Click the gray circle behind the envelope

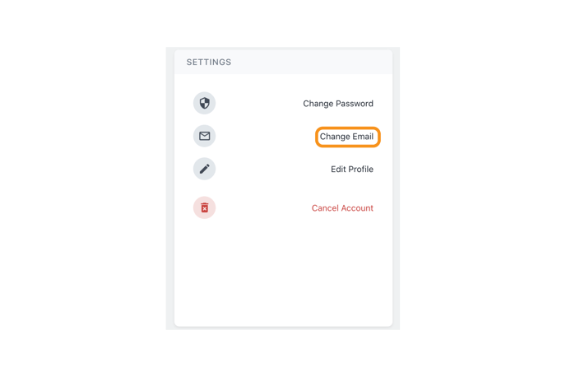[x=204, y=136]
